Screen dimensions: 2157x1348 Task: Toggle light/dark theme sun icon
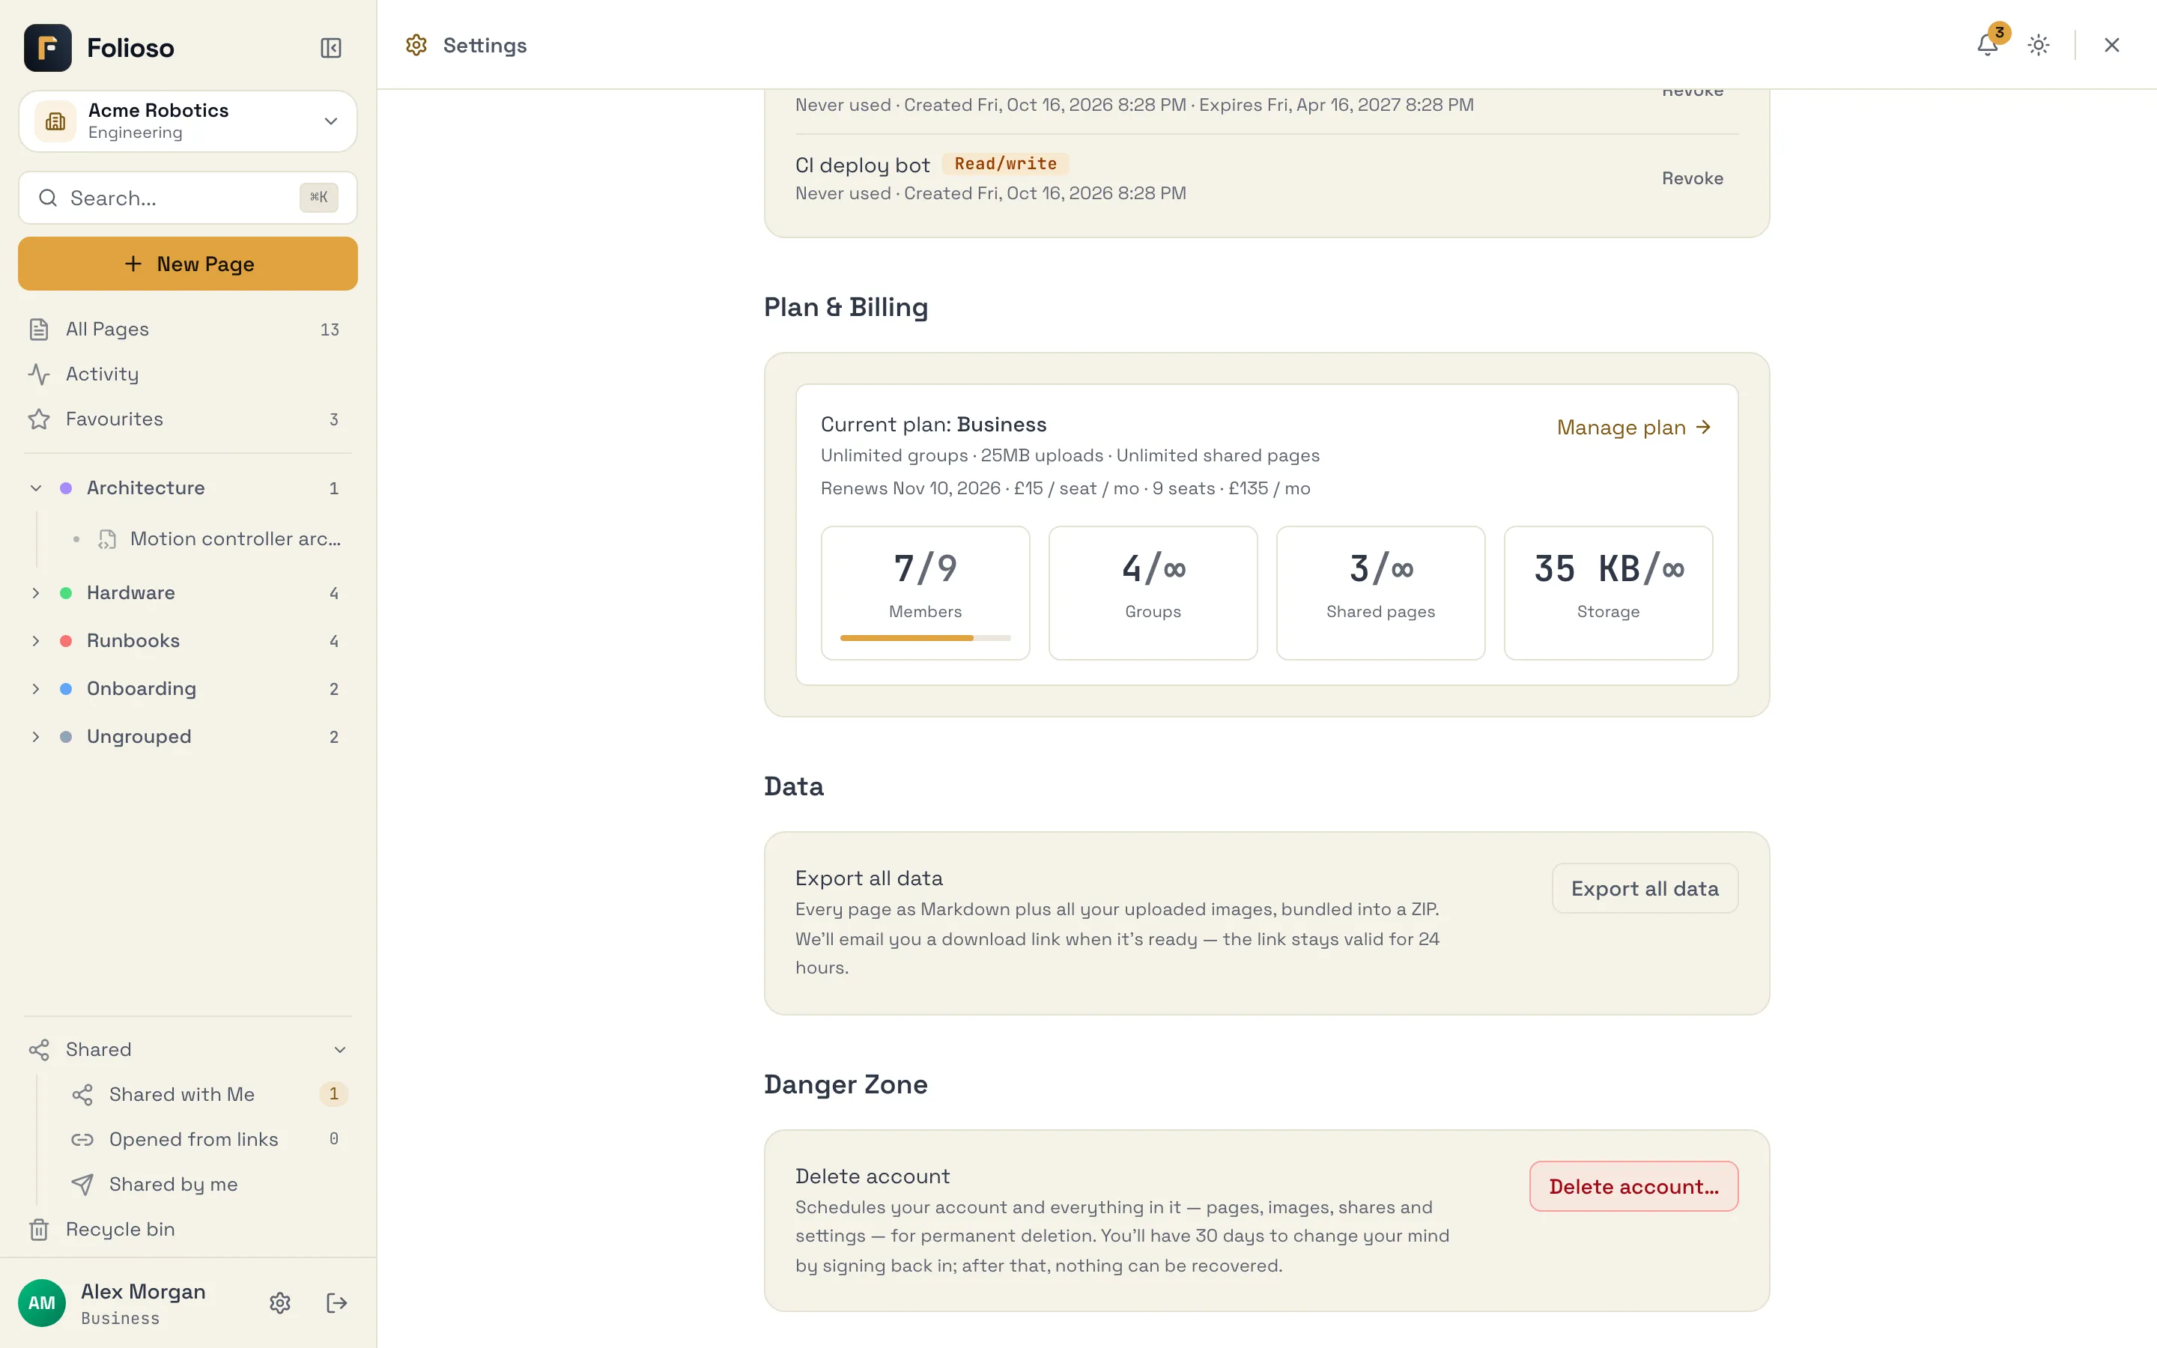[2039, 45]
